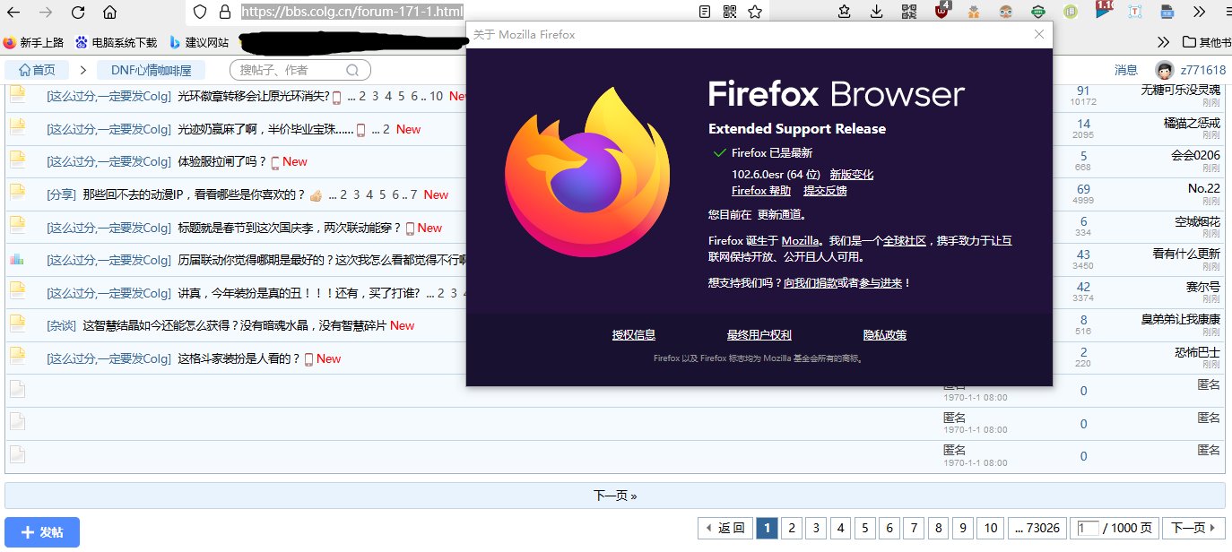Open poster 无糖可乐没灵魂
The width and height of the screenshot is (1232, 552).
1181,90
